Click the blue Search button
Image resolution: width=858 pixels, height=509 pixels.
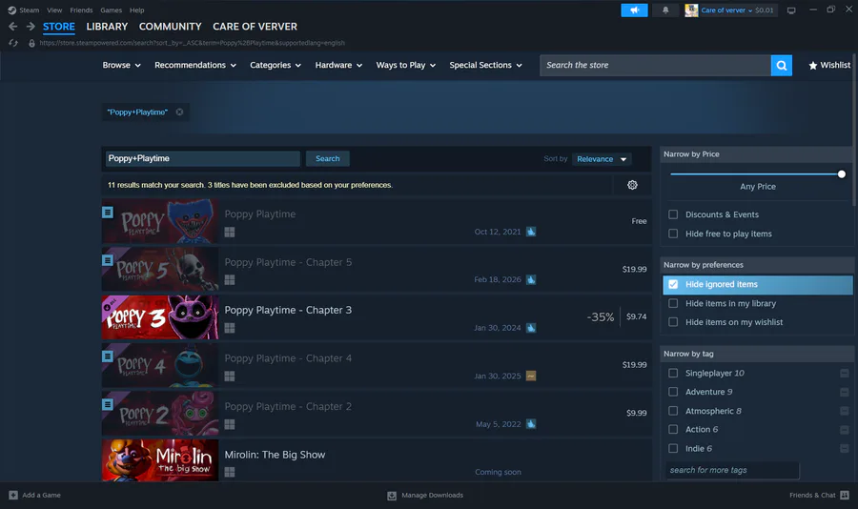(x=328, y=159)
